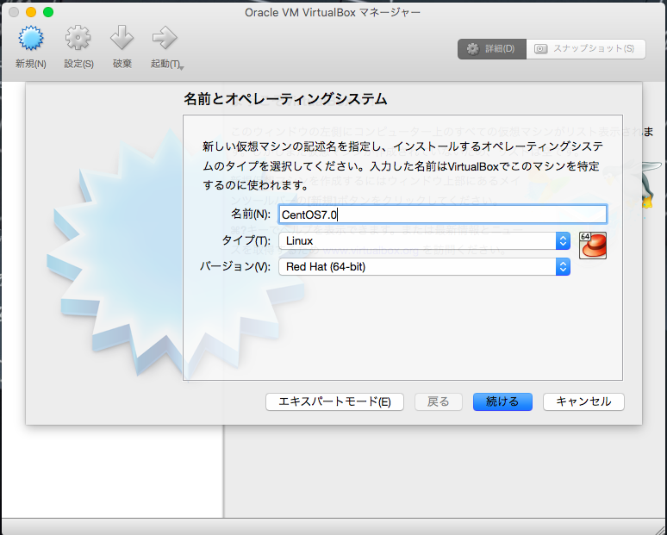Click the Red Hat 64-bit OS icon
Screen dimensions: 667x535
coord(593,246)
